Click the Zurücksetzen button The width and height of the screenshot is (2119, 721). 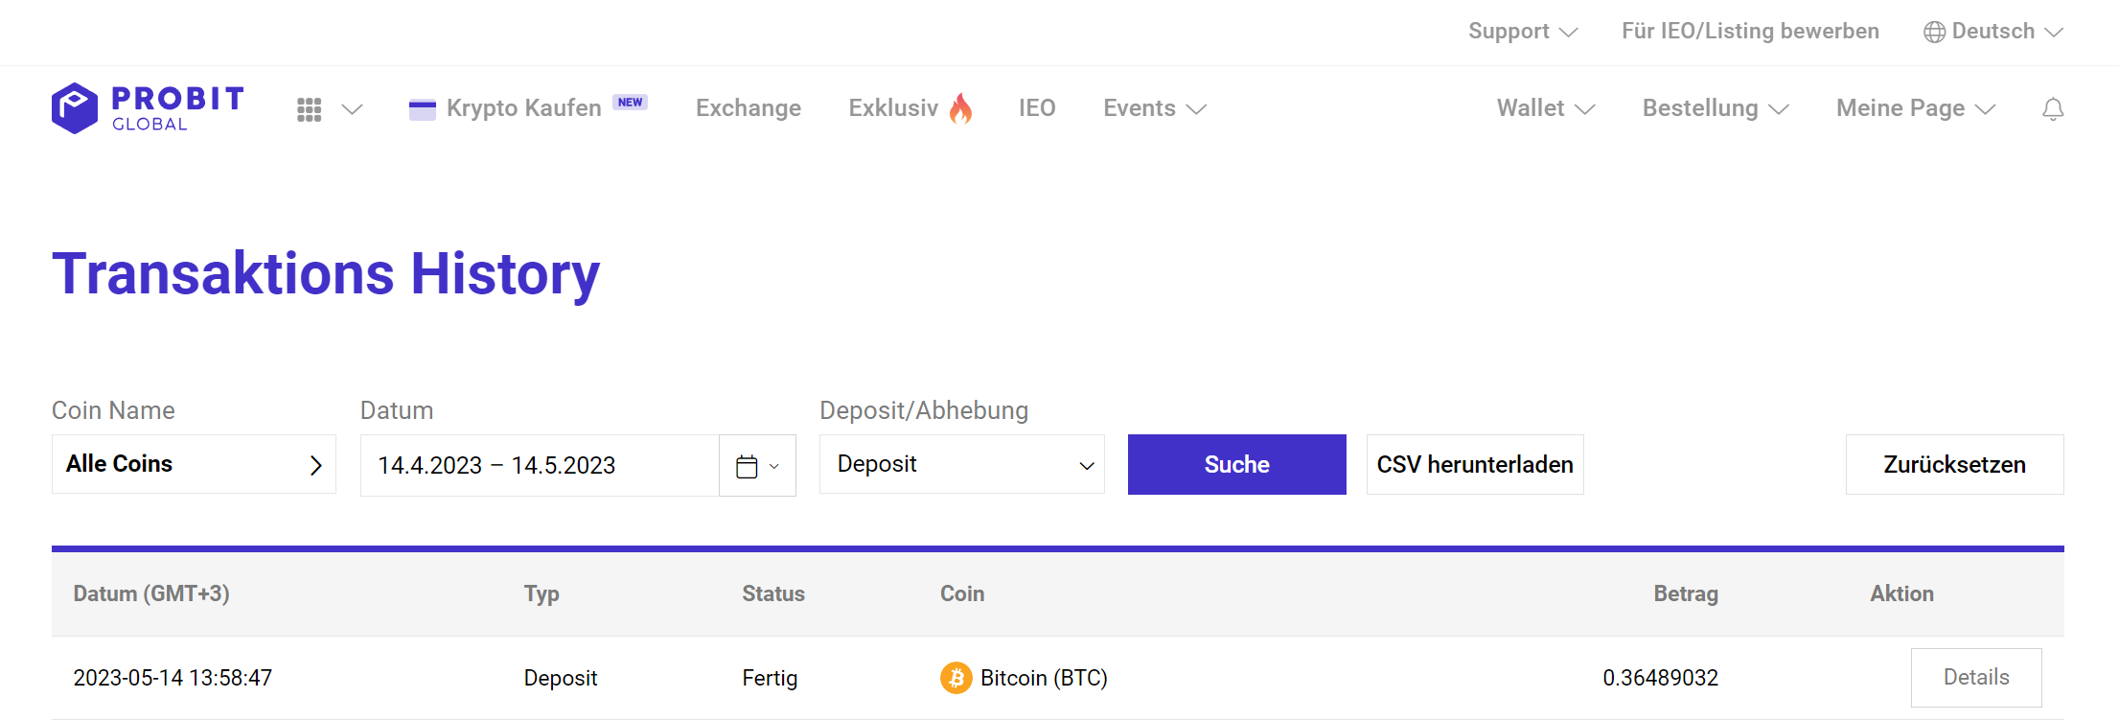[x=1954, y=464]
